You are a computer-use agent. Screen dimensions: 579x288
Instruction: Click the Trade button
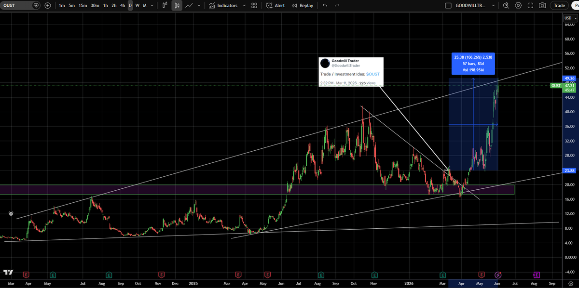[x=559, y=6]
